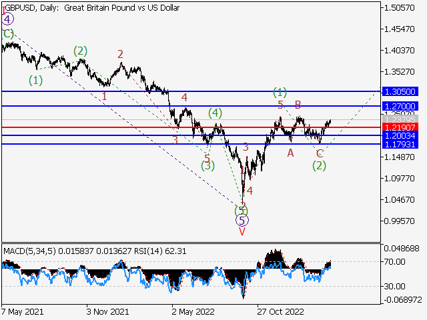Image resolution: width=427 pixels, height=320 pixels.
Task: Select the red A corrective wave label
Action: pos(290,153)
